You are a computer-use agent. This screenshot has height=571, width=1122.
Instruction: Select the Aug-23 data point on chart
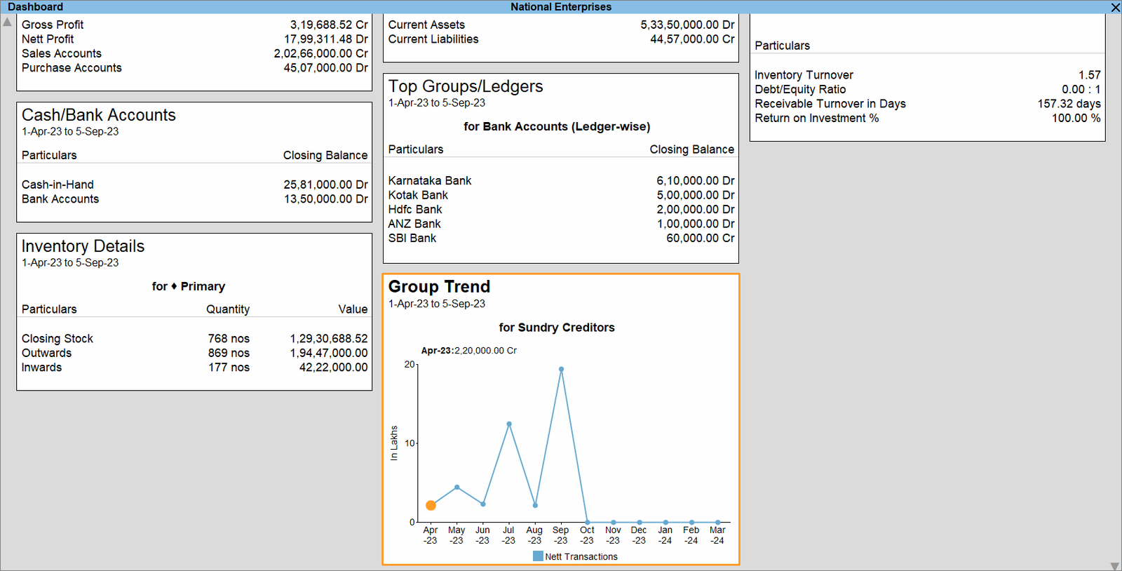tap(535, 505)
